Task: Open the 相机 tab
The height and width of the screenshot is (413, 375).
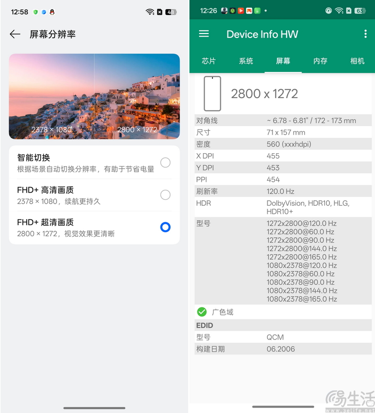Action: tap(357, 61)
